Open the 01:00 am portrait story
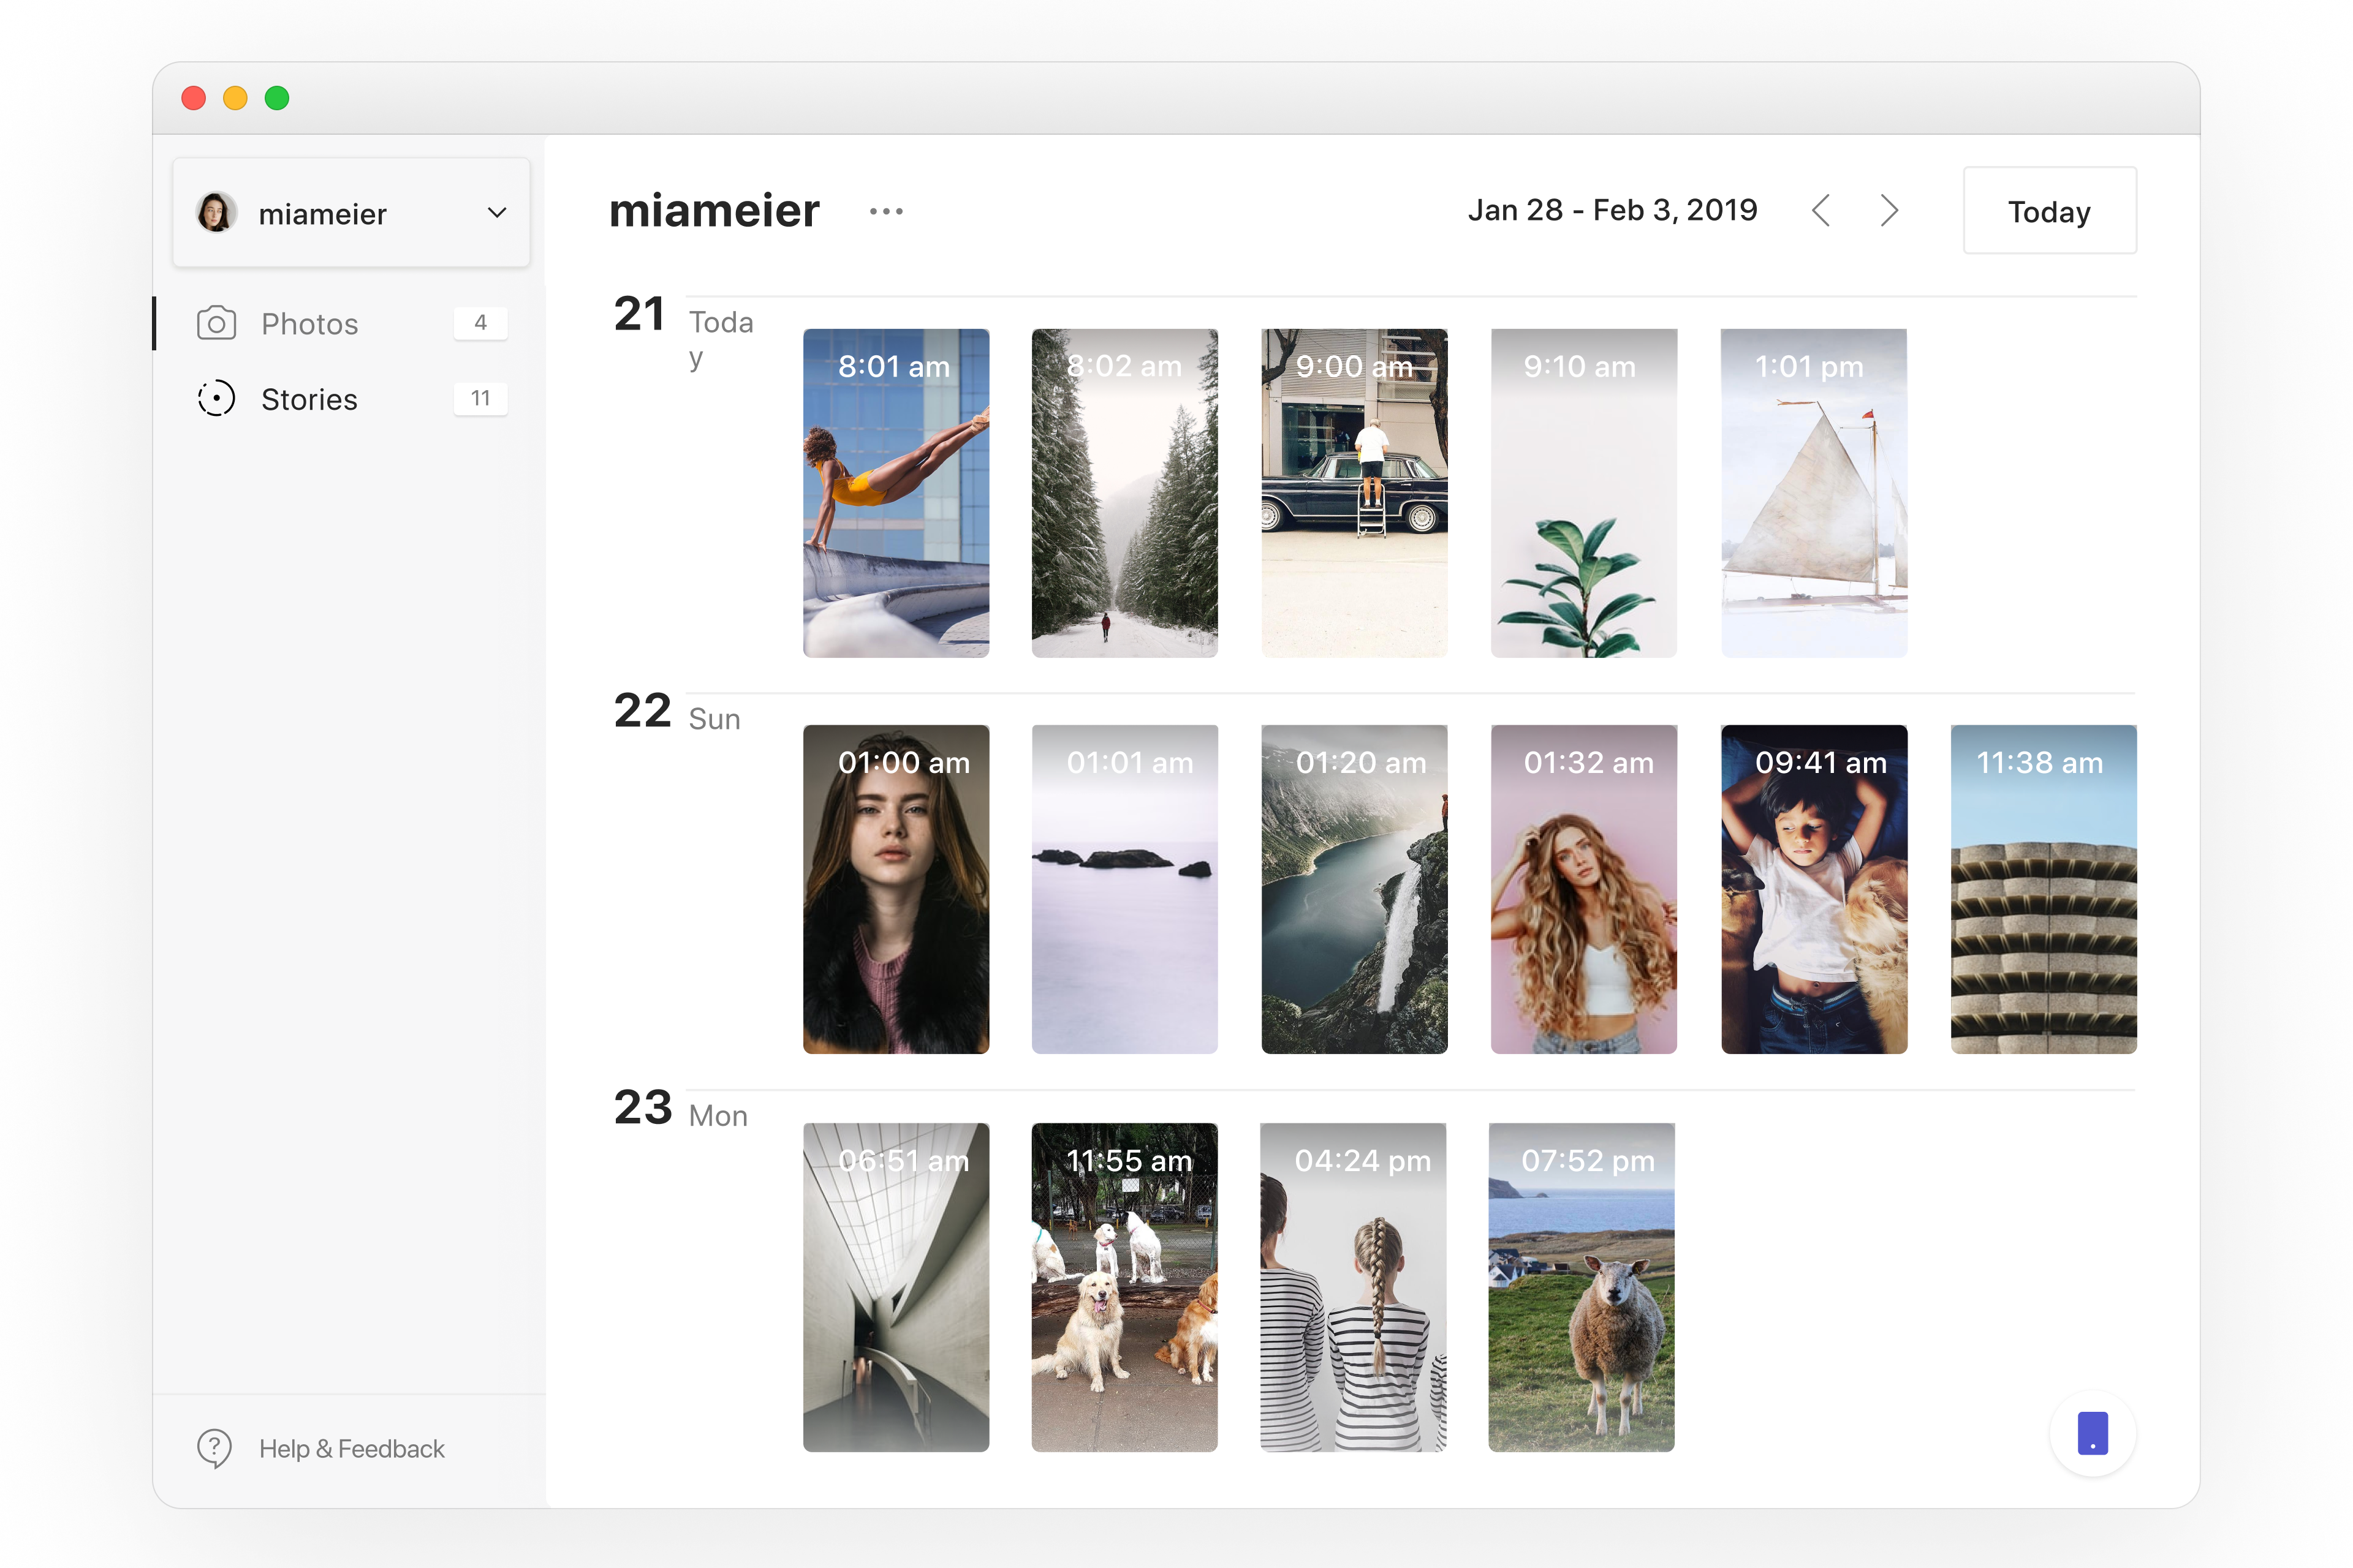This screenshot has width=2353, height=1568. 895,889
